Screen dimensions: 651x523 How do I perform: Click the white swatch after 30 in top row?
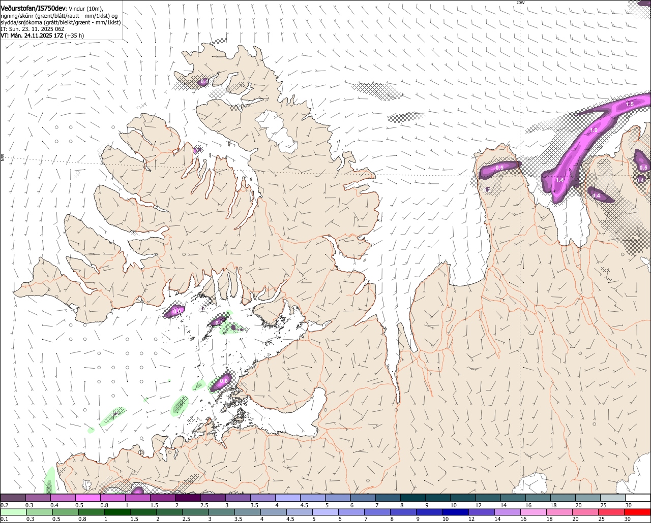pos(638,498)
